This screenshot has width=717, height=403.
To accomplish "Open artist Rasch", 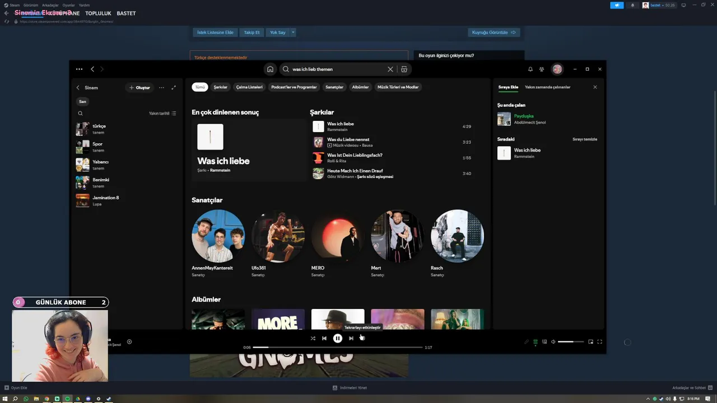I will pyautogui.click(x=457, y=243).
